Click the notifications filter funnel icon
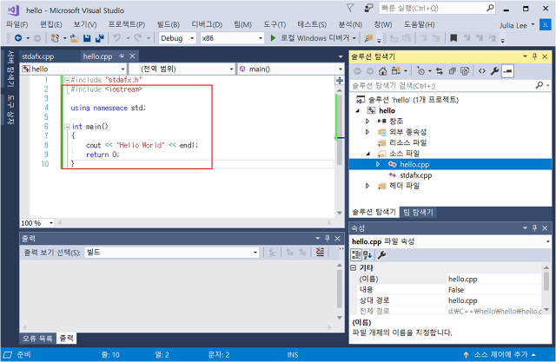Viewport: 556px width, 362px height. point(350,8)
